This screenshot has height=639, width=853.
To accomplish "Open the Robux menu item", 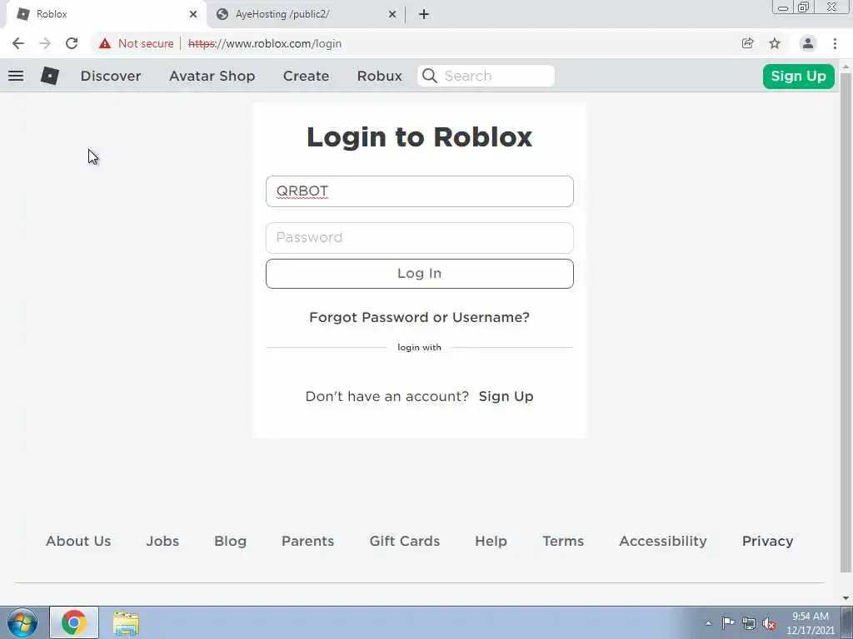I will tap(380, 76).
